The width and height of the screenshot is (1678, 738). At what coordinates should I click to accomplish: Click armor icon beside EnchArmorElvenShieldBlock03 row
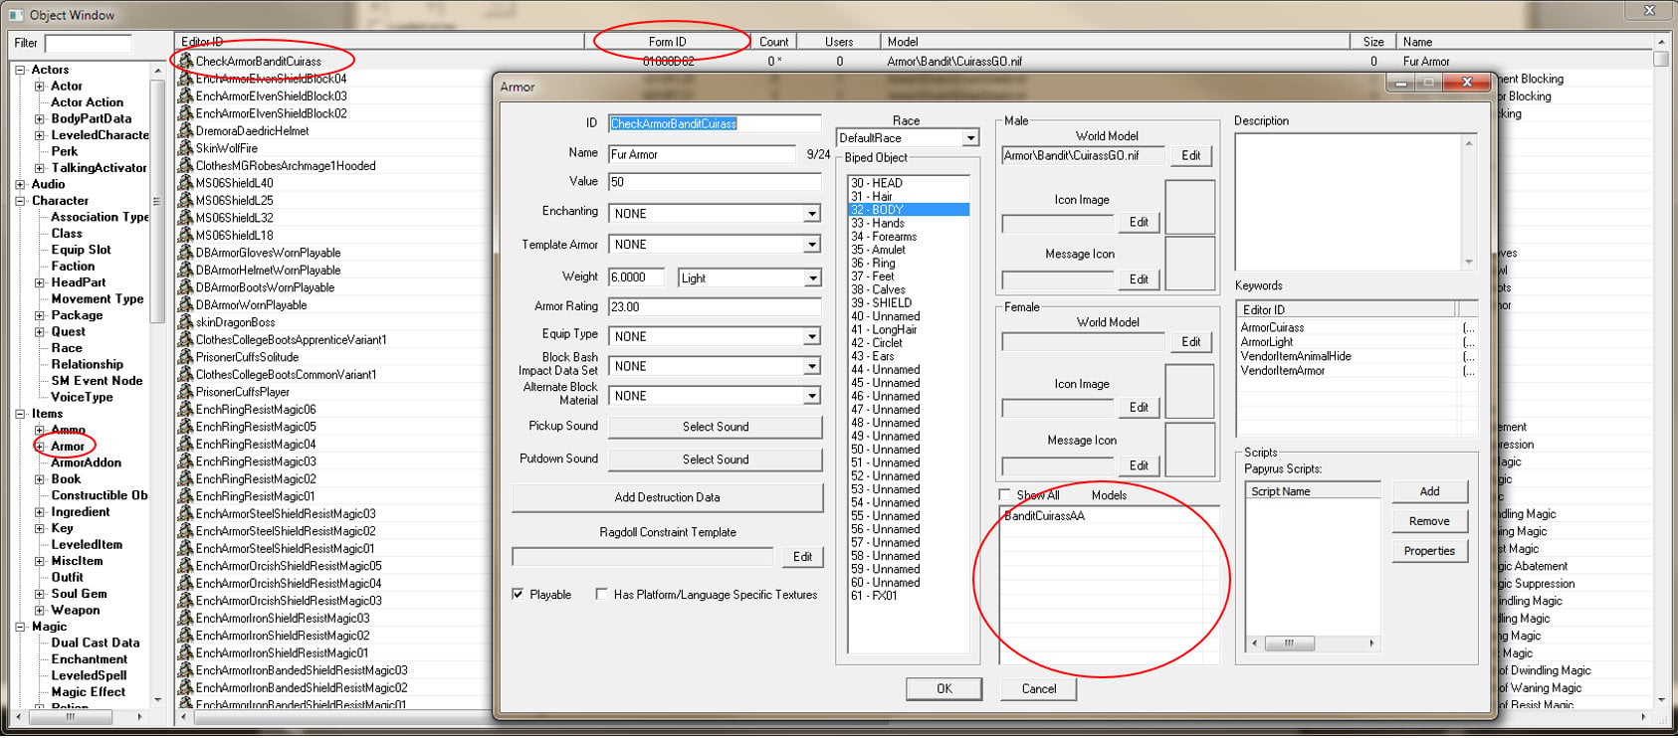185,95
